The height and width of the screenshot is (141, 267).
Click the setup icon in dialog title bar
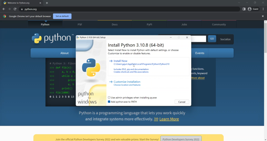(x=78, y=37)
